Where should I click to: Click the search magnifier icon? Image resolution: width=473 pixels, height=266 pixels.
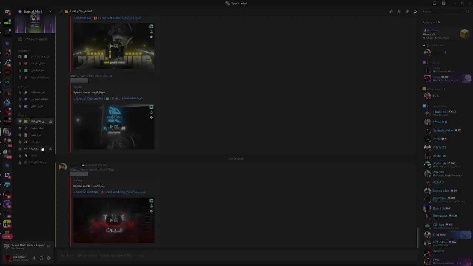[467, 11]
